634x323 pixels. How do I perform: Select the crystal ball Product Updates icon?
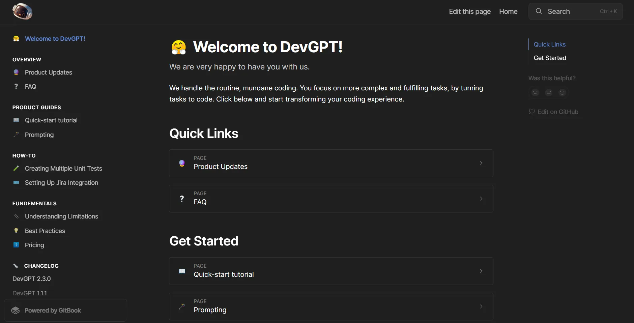[x=16, y=72]
